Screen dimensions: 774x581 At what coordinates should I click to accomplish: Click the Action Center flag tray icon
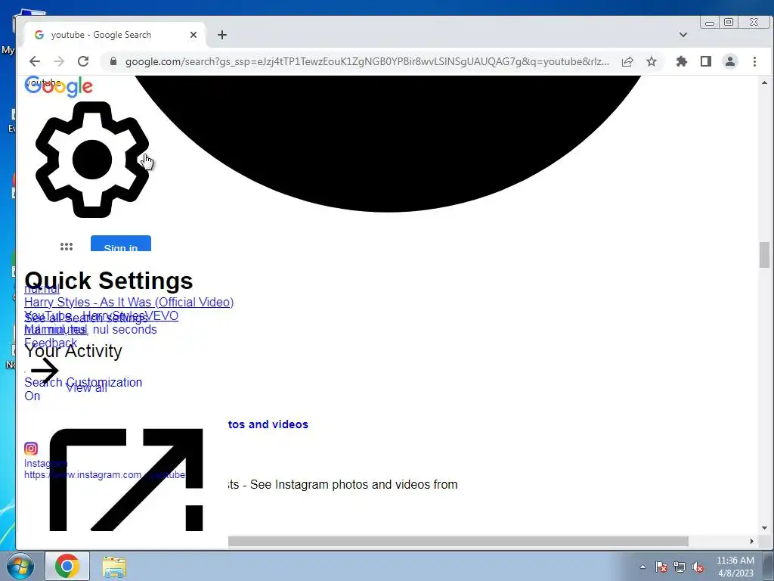click(x=661, y=567)
